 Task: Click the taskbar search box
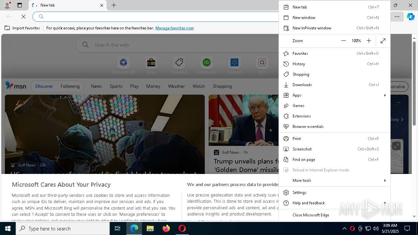click(63, 228)
